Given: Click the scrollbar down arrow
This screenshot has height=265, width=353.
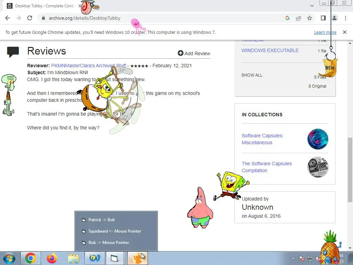Looking at the screenshot, I should 350,248.
